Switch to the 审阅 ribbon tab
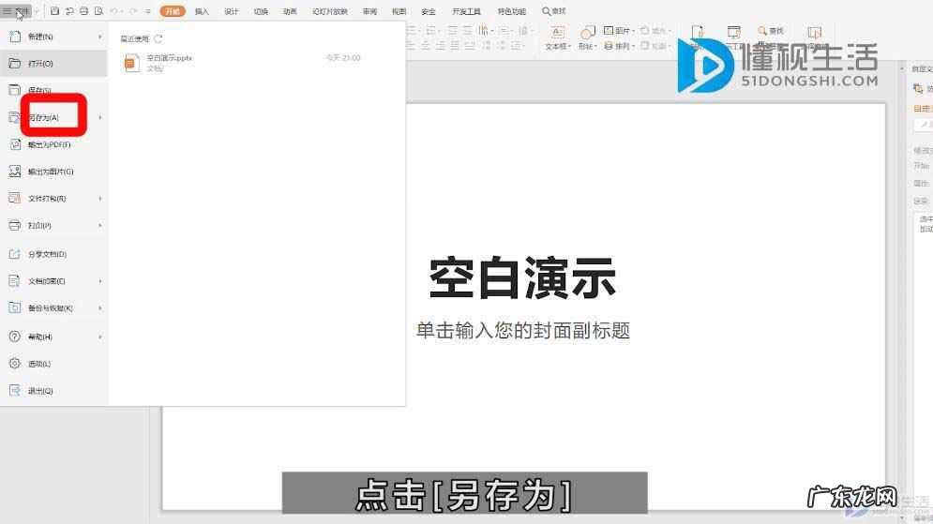This screenshot has width=933, height=524. point(370,11)
